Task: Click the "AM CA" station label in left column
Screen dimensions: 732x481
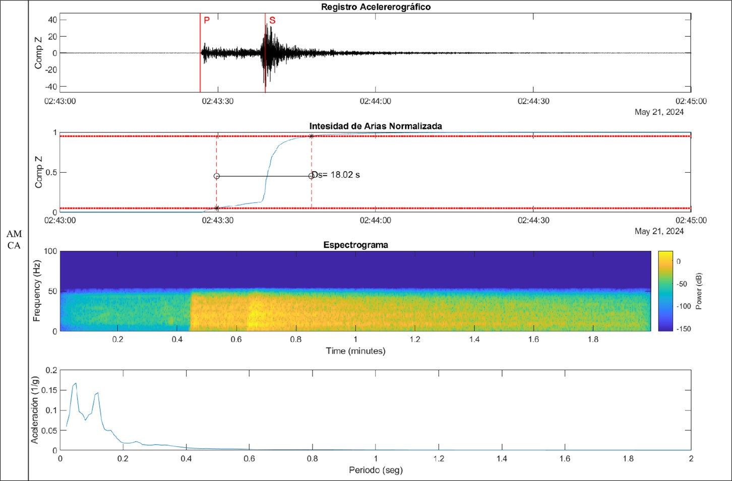Action: coord(14,240)
